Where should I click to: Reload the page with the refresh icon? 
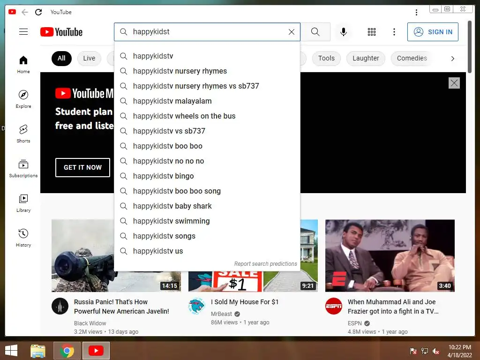point(38,12)
